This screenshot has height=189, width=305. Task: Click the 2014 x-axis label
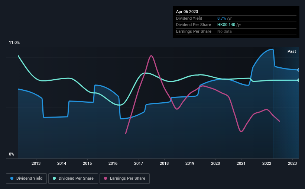[x=62, y=163]
